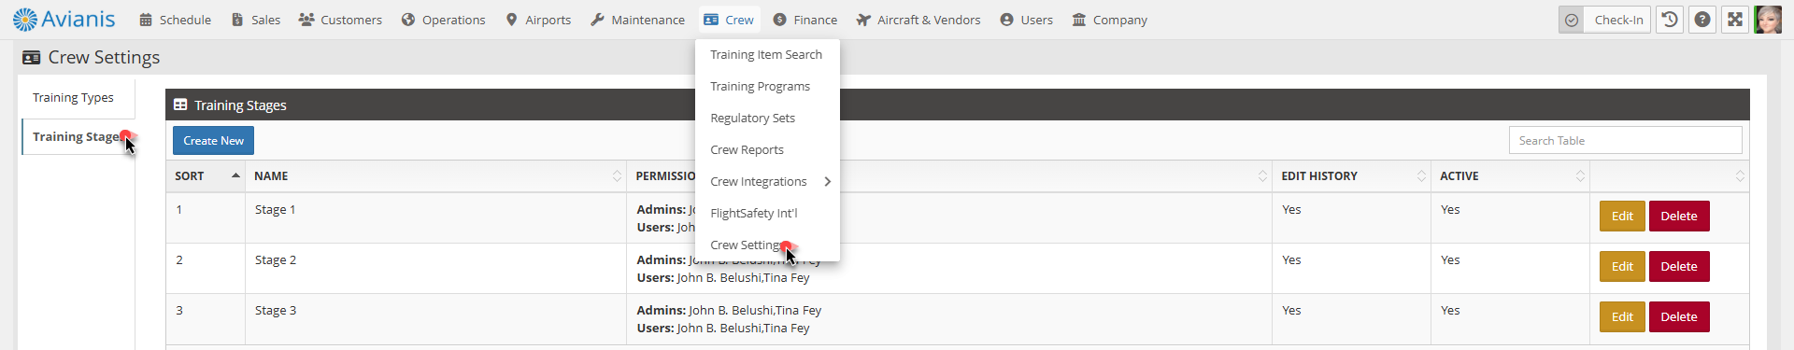Image resolution: width=1794 pixels, height=350 pixels.
Task: Open the Customers menu
Action: 340,20
